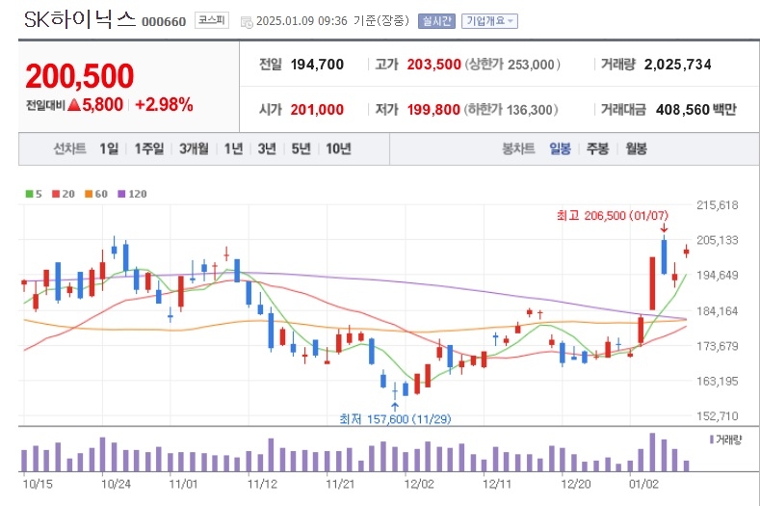Click the calendar icon beside the date
Image resolution: width=760 pixels, height=506 pixels.
point(247,22)
